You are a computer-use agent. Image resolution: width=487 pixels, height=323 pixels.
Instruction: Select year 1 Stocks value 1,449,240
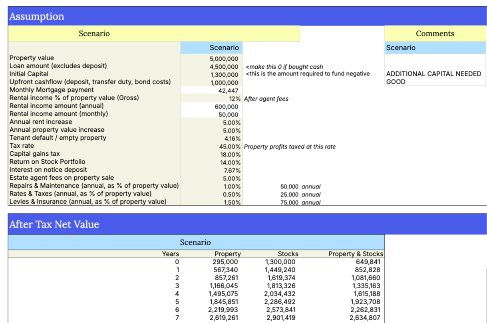[x=280, y=270]
